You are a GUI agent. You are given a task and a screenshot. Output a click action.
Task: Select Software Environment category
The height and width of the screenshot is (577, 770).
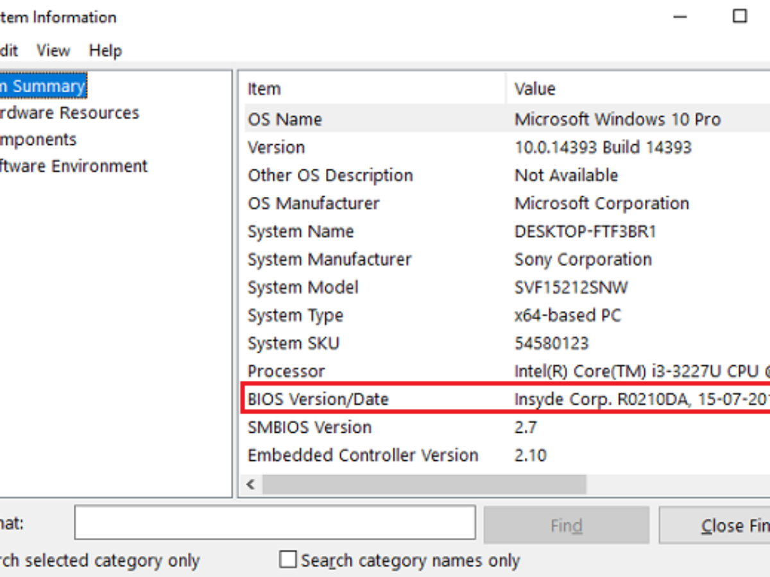point(73,166)
